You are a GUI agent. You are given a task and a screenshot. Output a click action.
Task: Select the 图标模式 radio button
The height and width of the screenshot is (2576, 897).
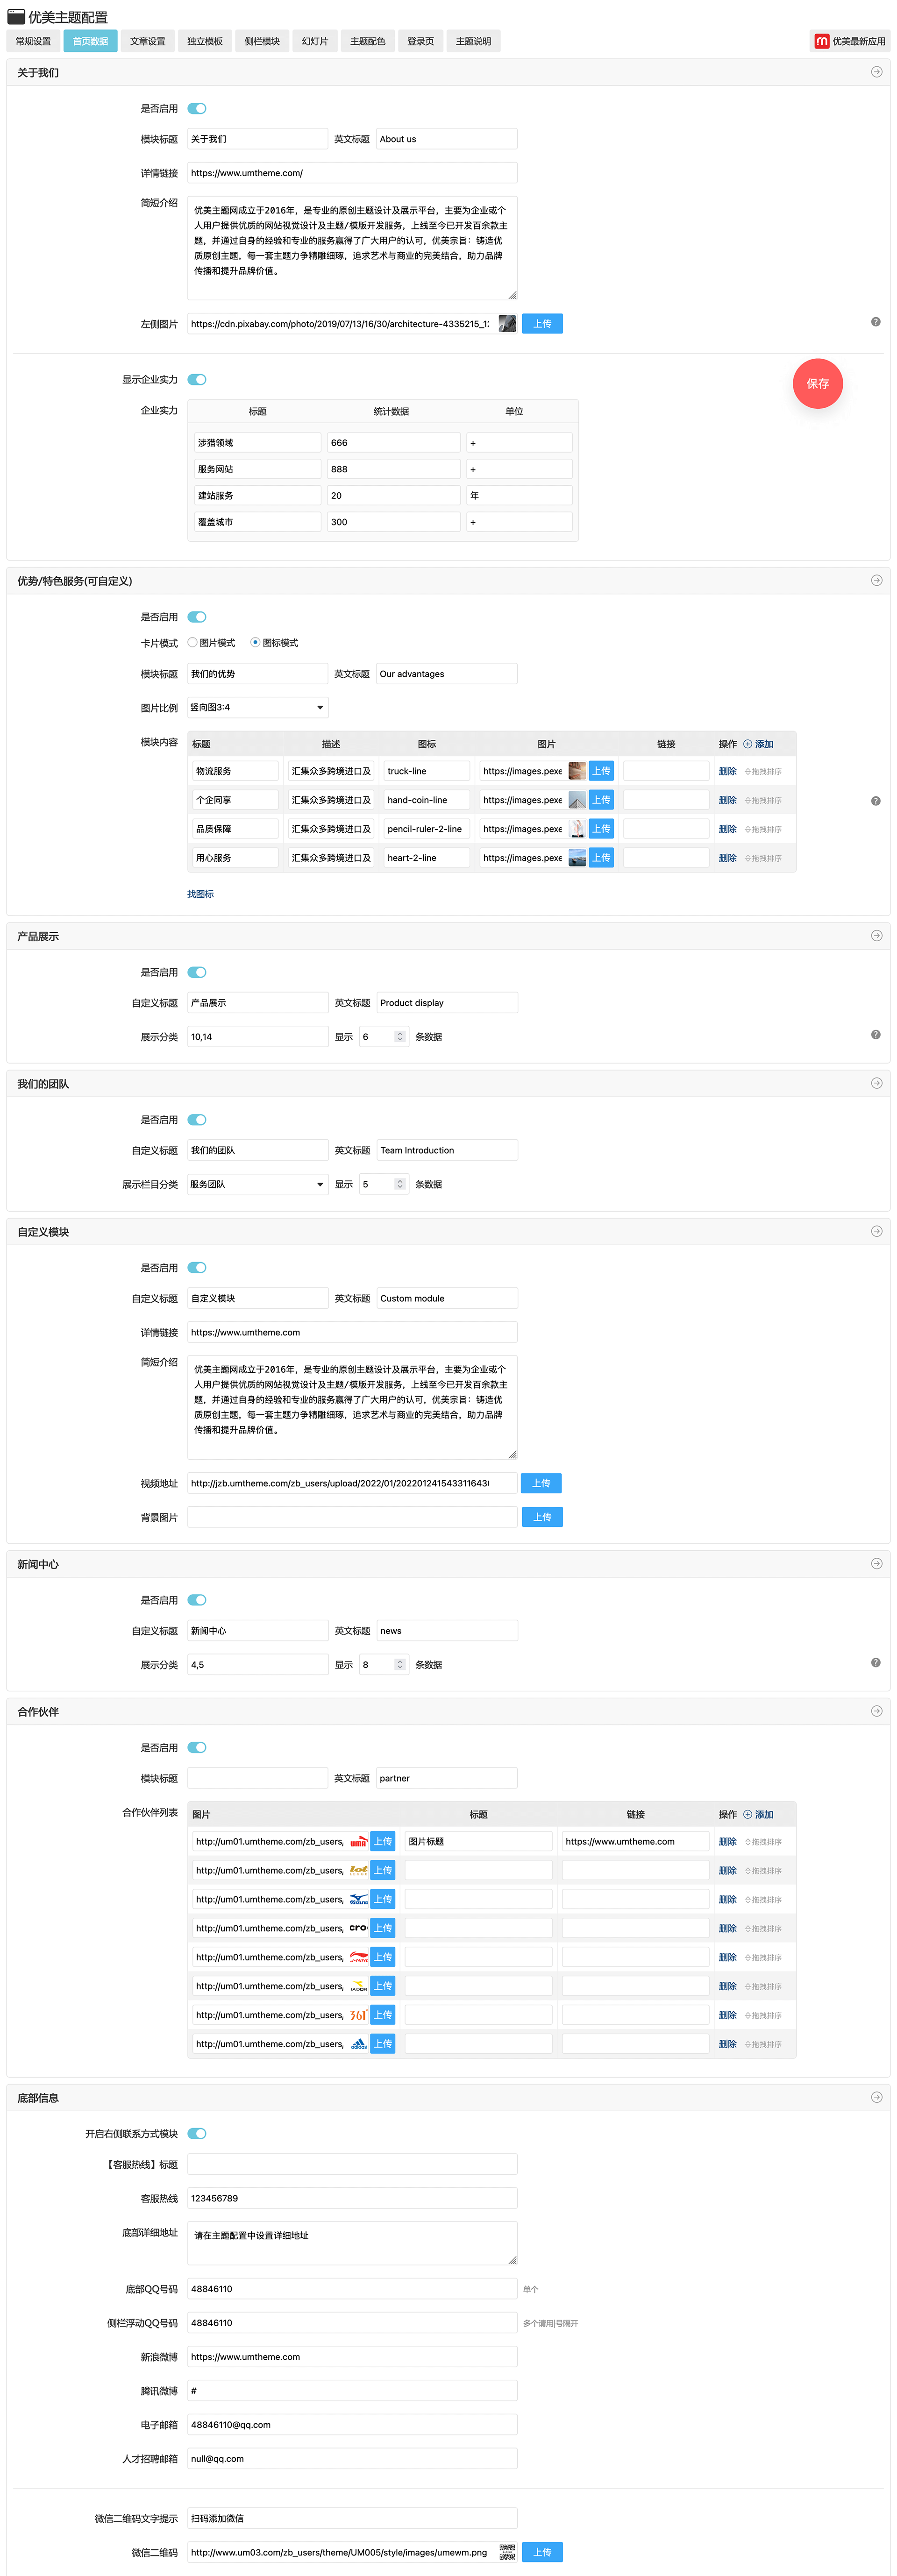(x=255, y=643)
